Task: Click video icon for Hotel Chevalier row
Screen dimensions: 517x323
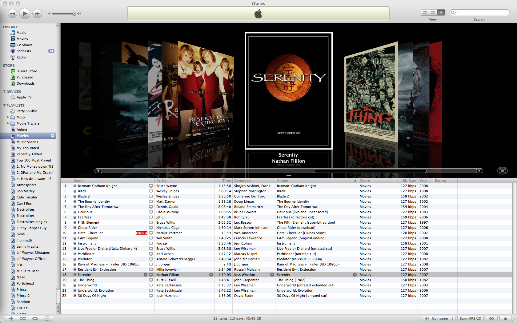Action: pyautogui.click(x=151, y=233)
